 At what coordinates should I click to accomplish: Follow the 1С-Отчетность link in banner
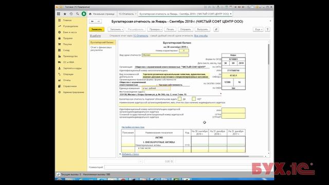tap(140, 36)
